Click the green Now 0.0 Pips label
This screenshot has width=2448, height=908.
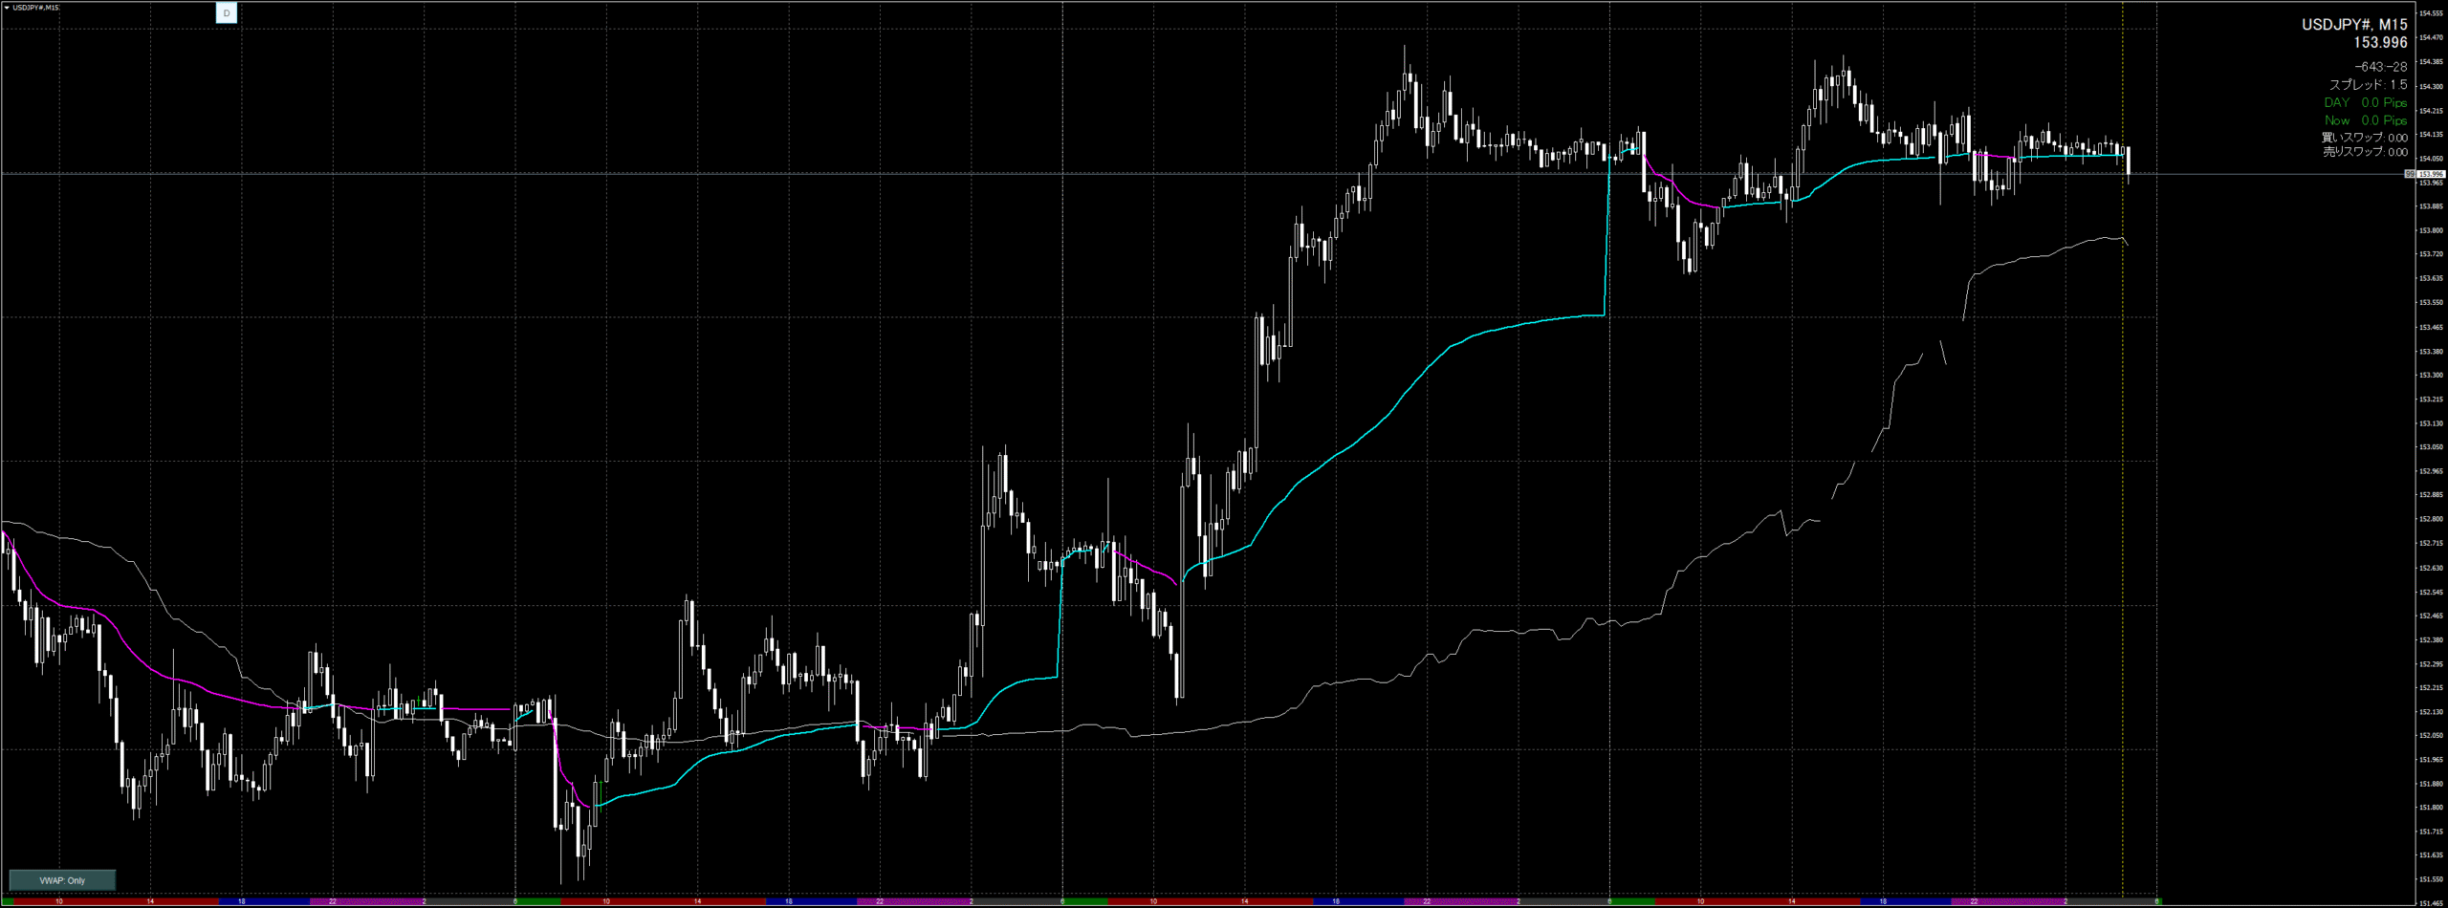point(2366,120)
